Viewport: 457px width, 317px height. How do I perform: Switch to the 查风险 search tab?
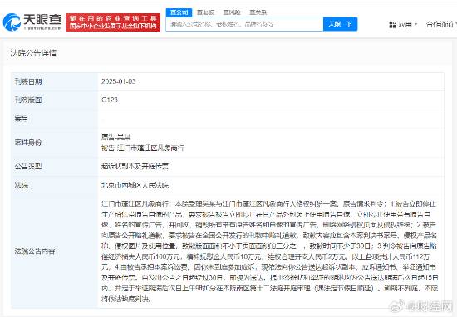pos(232,12)
